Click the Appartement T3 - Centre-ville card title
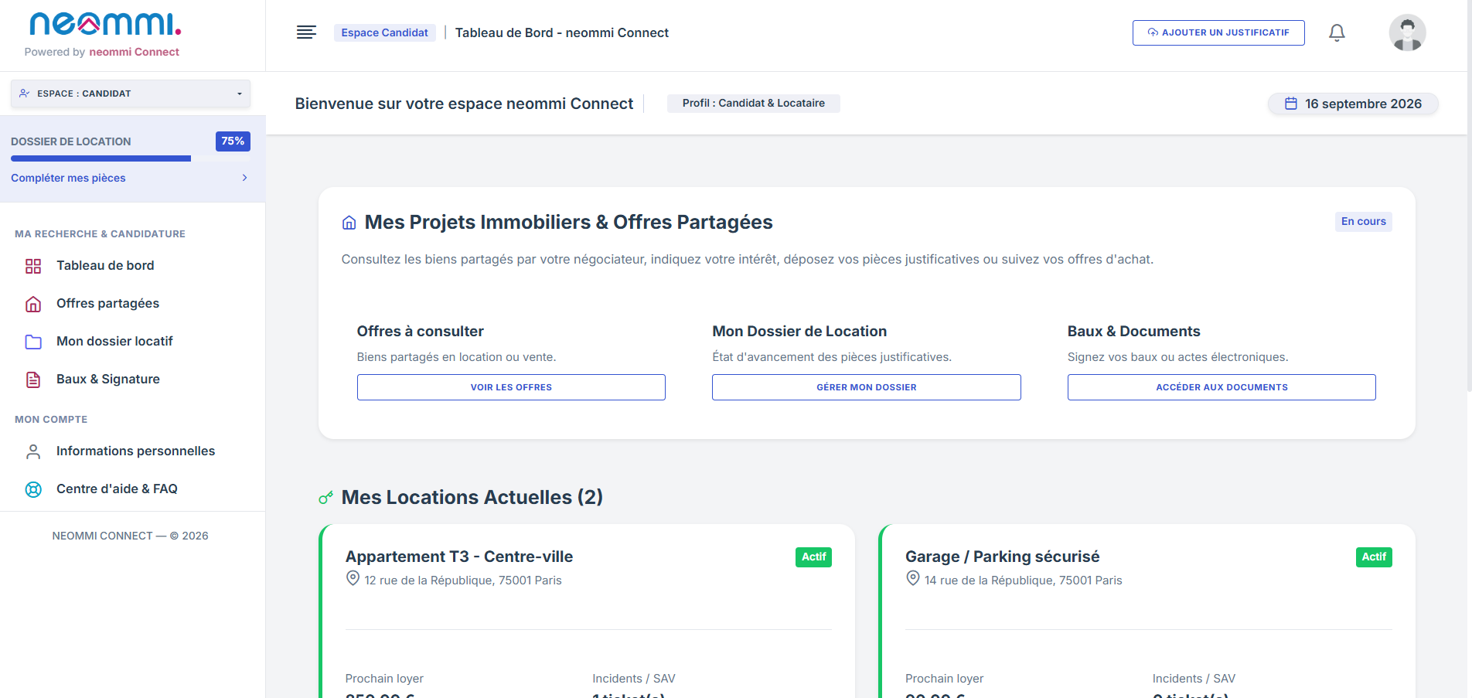The height and width of the screenshot is (698, 1472). click(459, 557)
